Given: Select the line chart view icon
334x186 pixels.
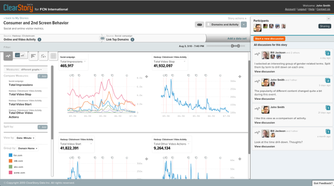Looking at the screenshot, I should 8,56.
